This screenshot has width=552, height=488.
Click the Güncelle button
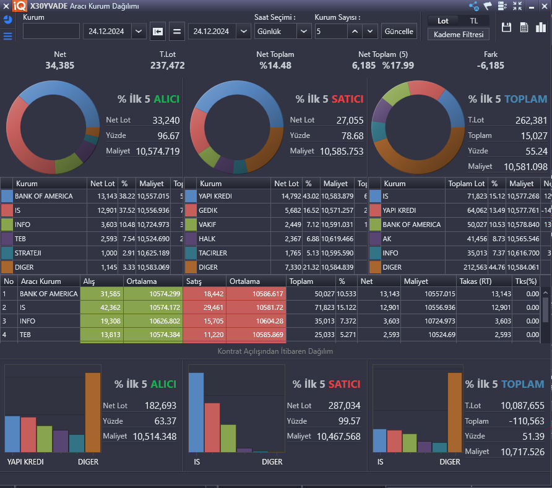pyautogui.click(x=399, y=32)
